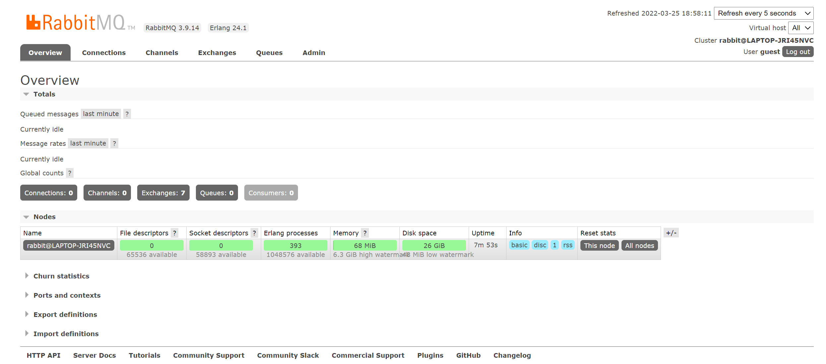Switch to the Admin tab
826x364 pixels.
(314, 52)
